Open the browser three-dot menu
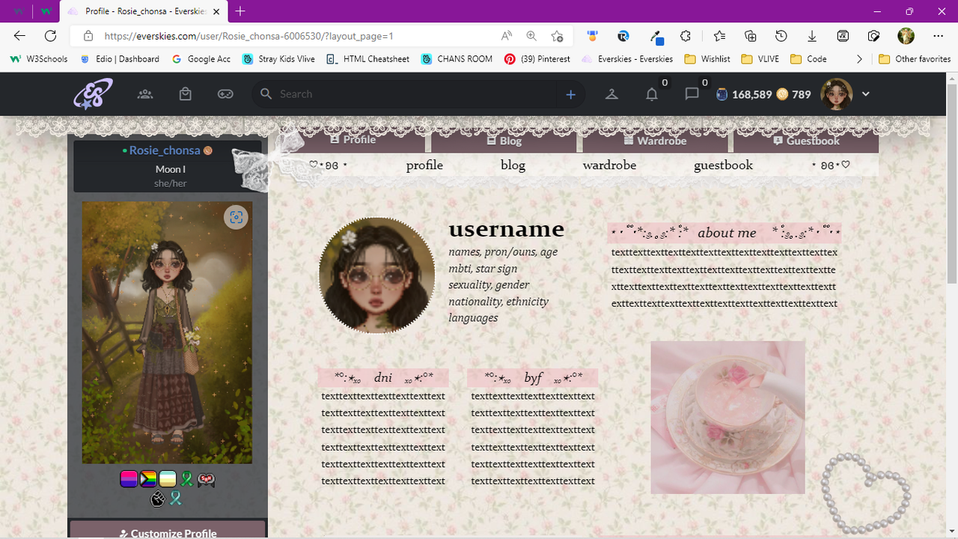The width and height of the screenshot is (958, 539). [x=938, y=35]
